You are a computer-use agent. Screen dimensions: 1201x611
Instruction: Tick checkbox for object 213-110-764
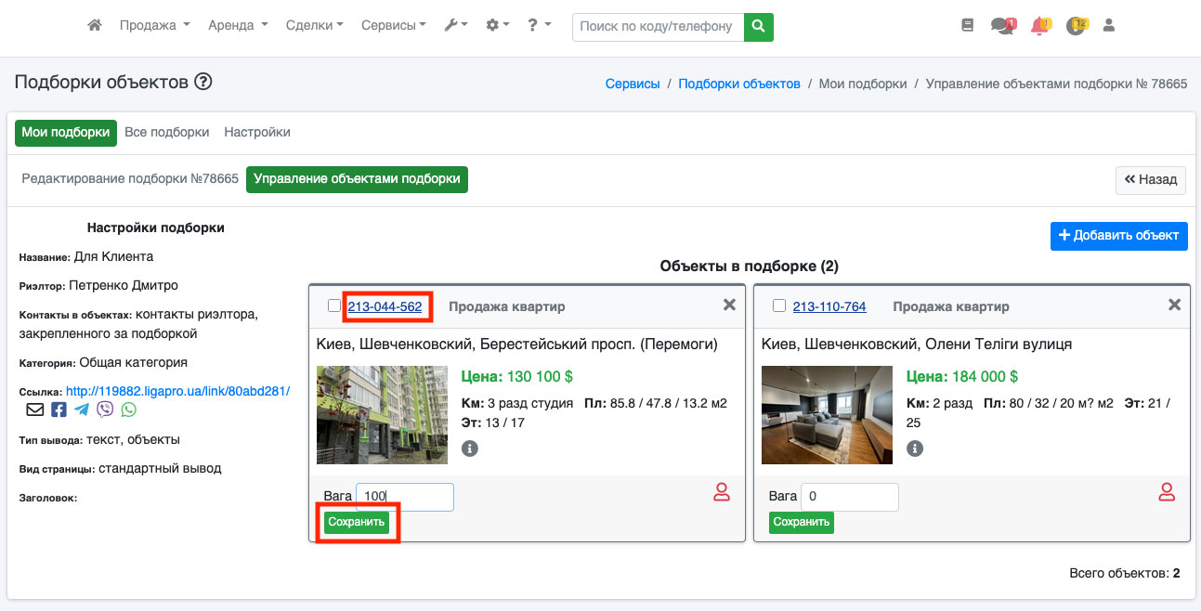coord(779,305)
